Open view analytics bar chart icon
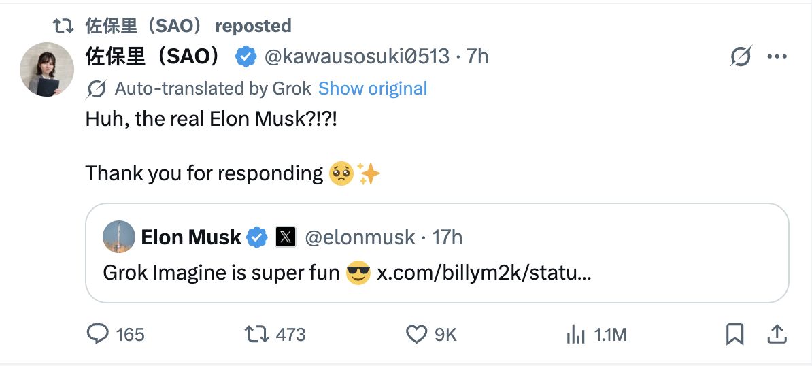Image resolution: width=812 pixels, height=366 pixels. tap(576, 334)
